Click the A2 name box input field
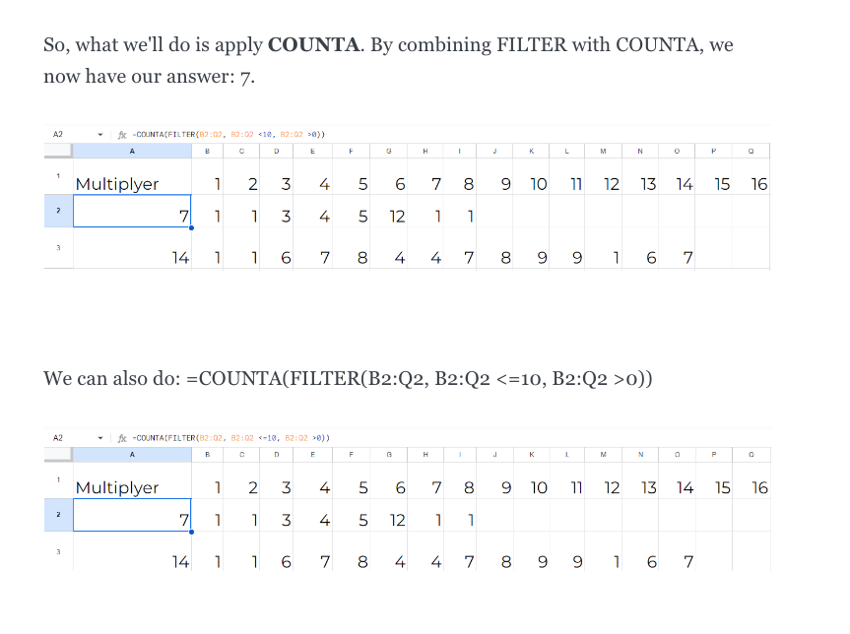This screenshot has width=850, height=634. click(59, 134)
